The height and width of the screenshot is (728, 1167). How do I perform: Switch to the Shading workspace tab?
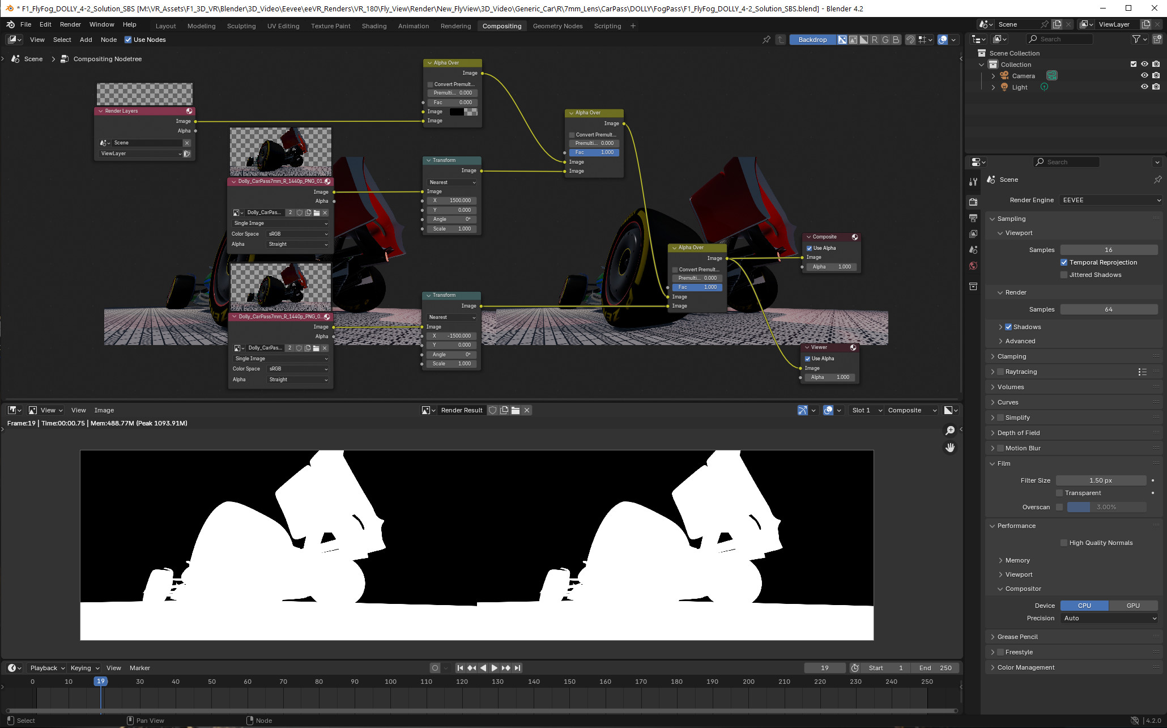[374, 26]
